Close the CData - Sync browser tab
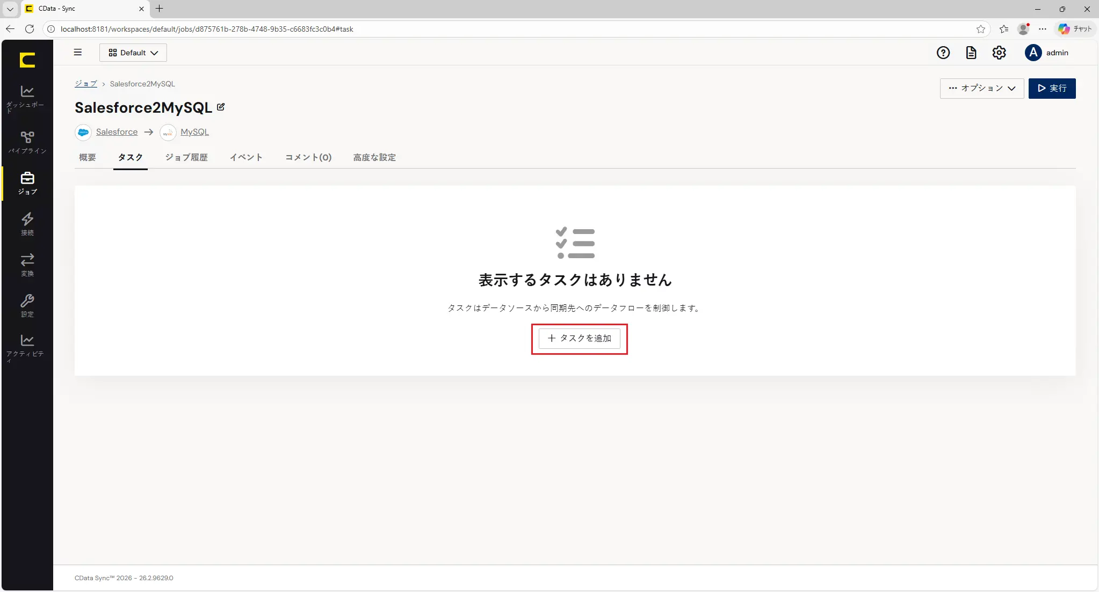The height and width of the screenshot is (592, 1099). click(x=141, y=9)
